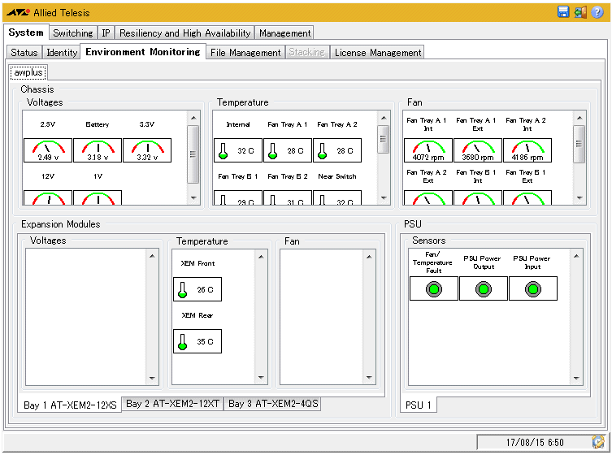612x455 pixels.
Task: Click the logout icon beside save
Action: (x=579, y=12)
